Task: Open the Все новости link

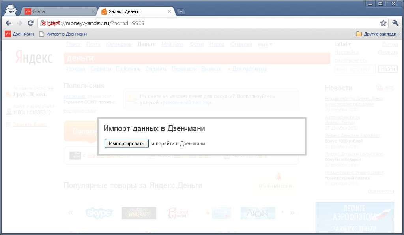Action: [x=381, y=191]
